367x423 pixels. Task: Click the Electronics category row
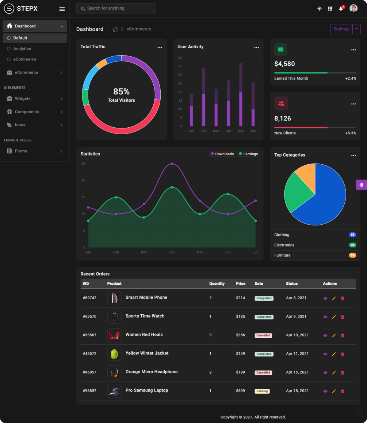pyautogui.click(x=315, y=245)
